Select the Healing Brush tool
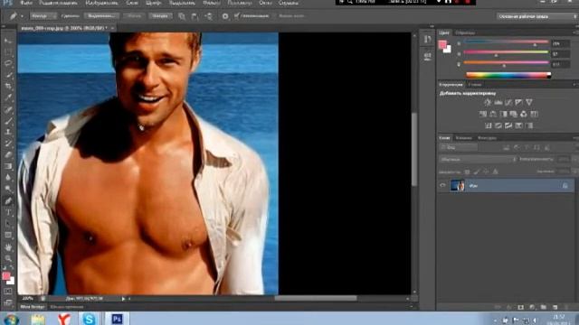 click(x=8, y=109)
